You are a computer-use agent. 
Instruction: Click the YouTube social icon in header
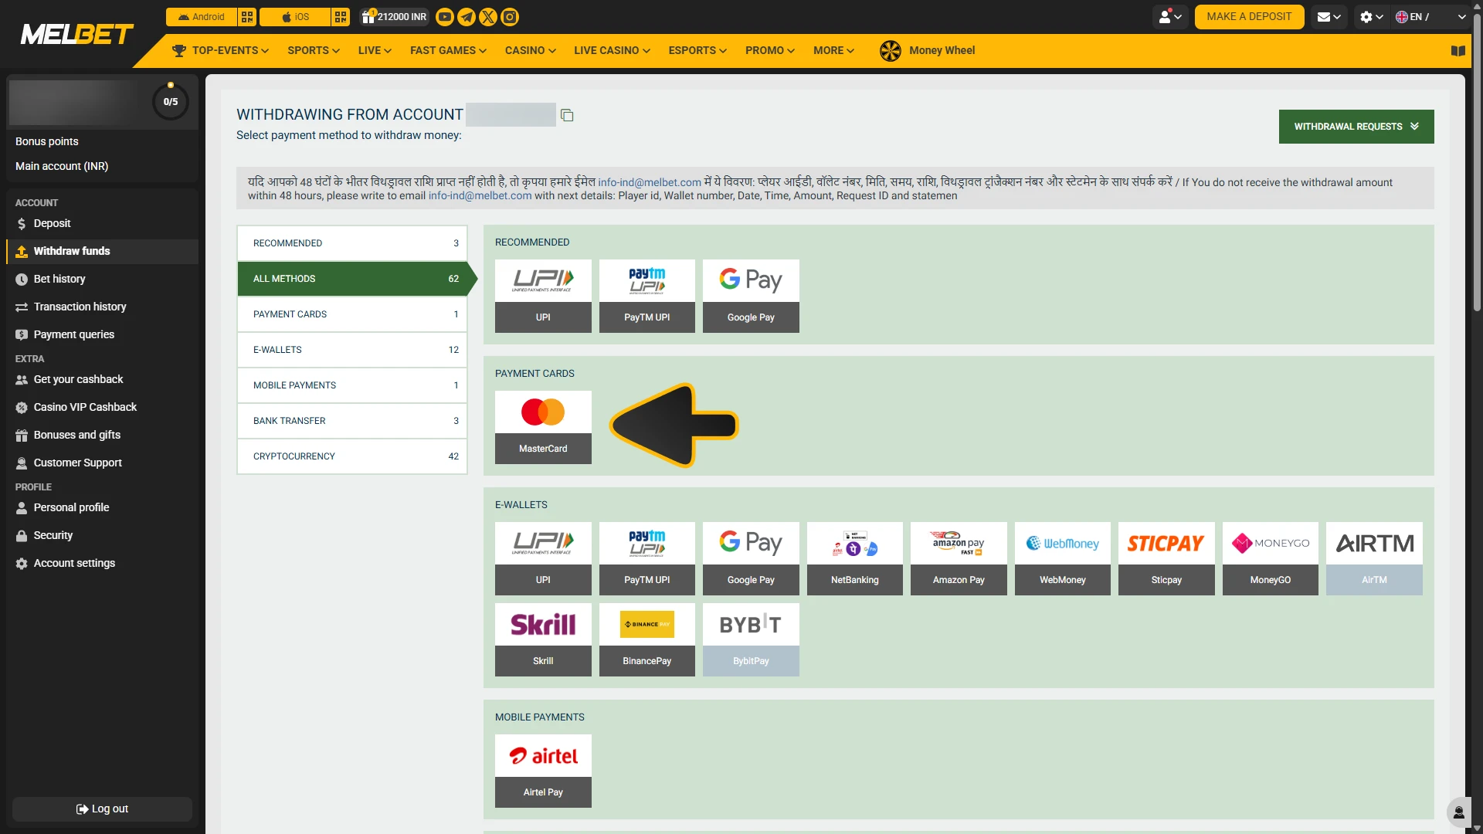(x=445, y=17)
